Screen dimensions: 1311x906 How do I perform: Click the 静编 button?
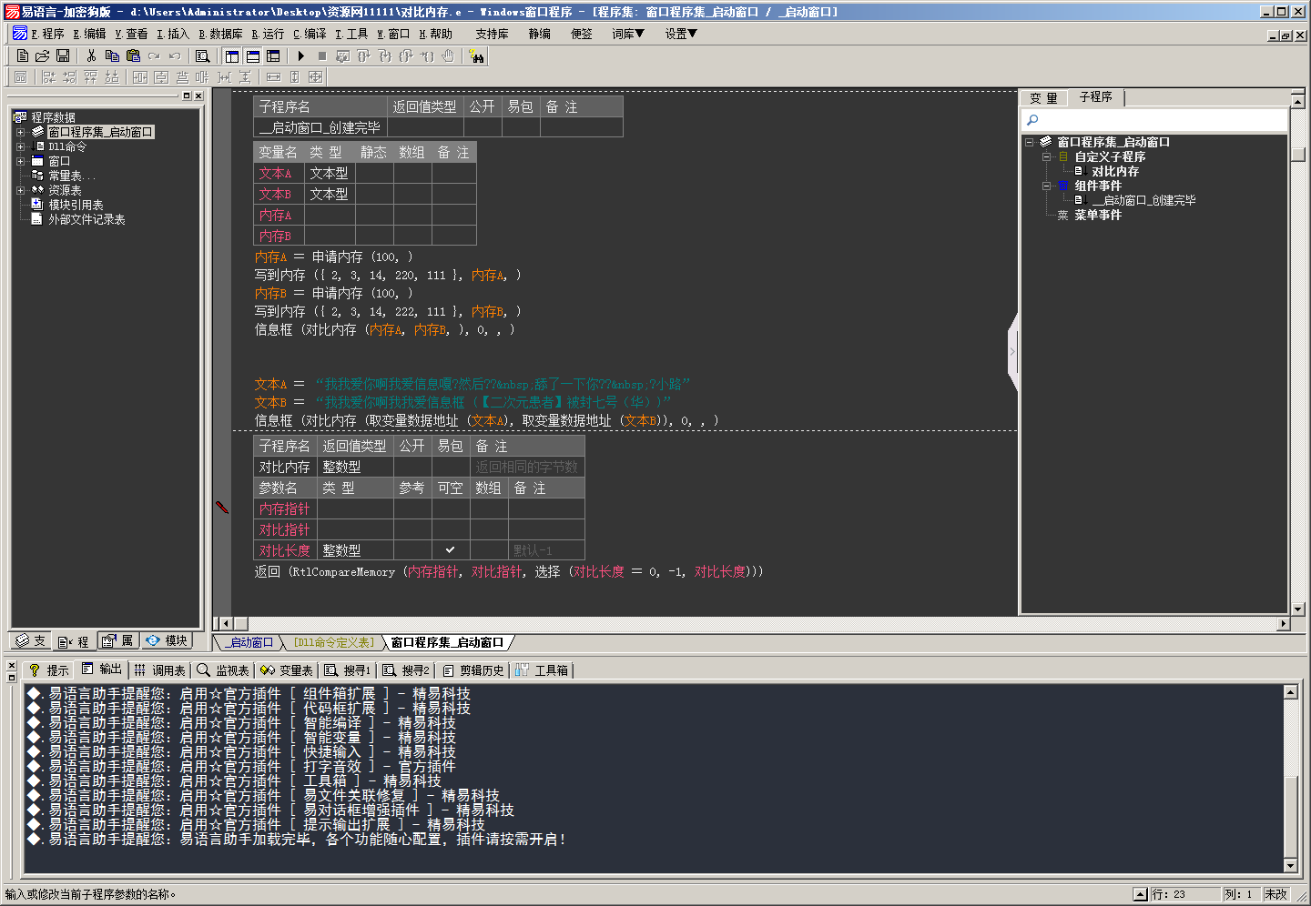(x=540, y=34)
